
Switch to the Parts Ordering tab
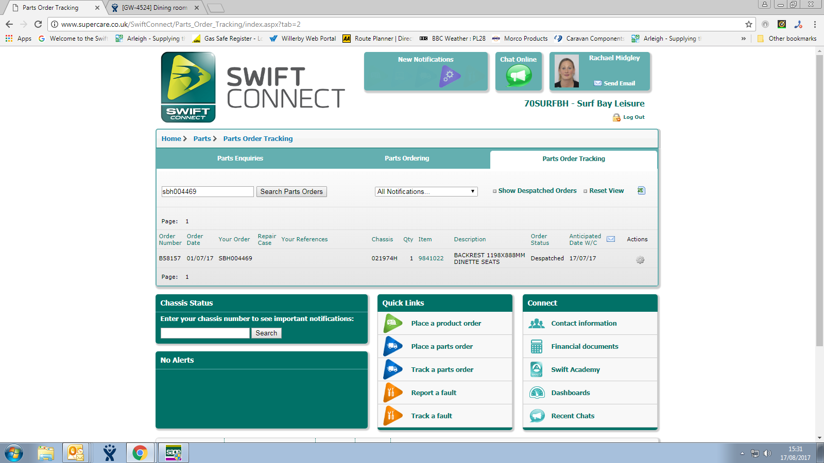click(407, 158)
